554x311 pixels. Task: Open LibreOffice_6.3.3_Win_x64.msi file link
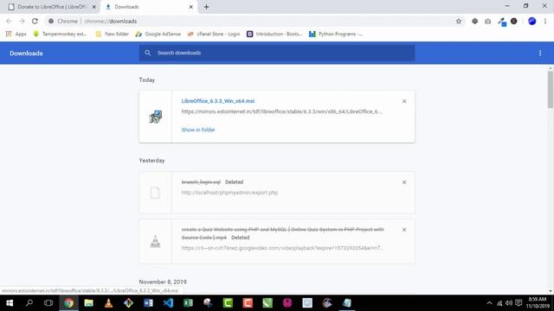[217, 101]
